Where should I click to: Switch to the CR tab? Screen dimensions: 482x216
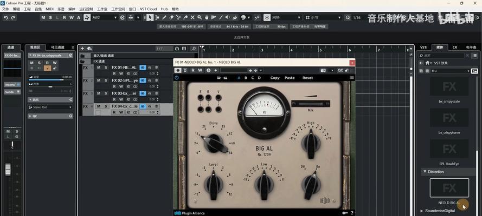455,48
